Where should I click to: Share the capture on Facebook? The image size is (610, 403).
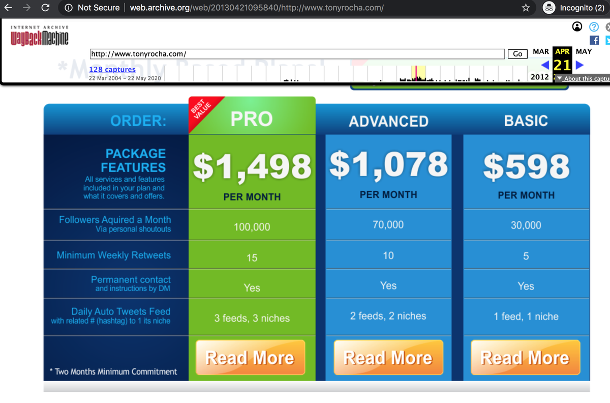pyautogui.click(x=594, y=40)
